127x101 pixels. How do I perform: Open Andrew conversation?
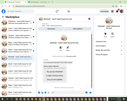18,79
